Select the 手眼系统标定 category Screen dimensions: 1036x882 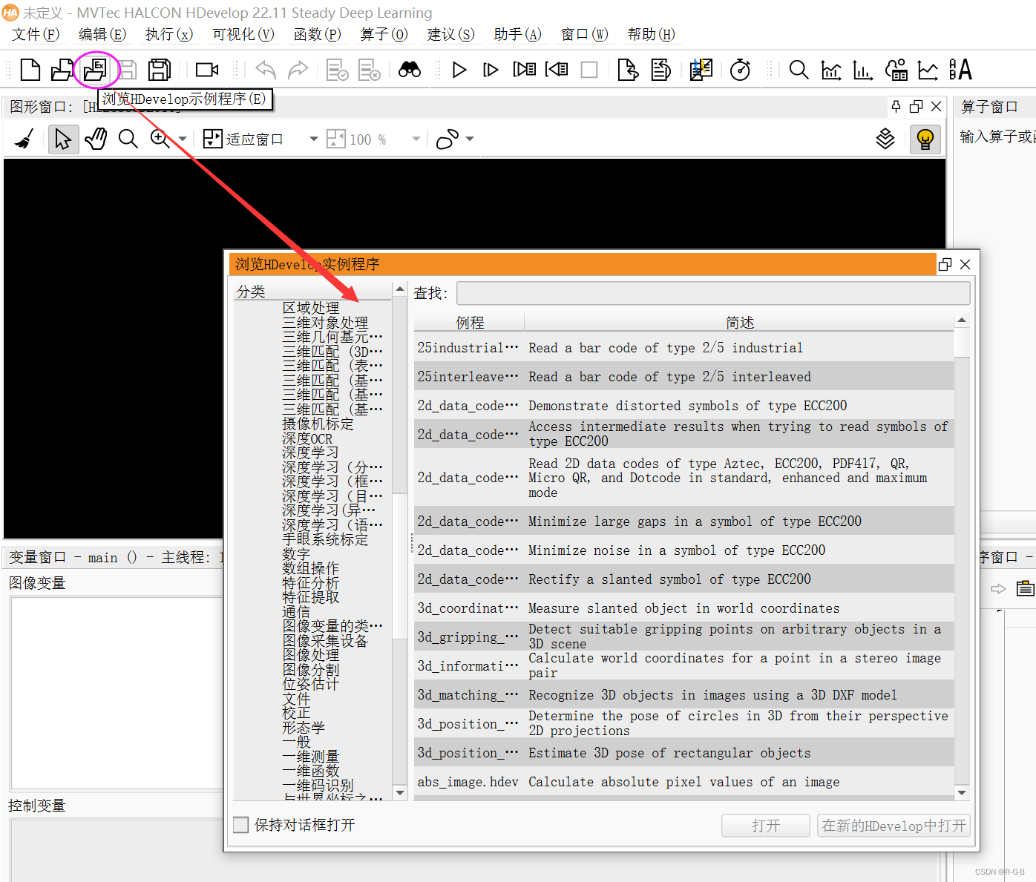click(325, 539)
